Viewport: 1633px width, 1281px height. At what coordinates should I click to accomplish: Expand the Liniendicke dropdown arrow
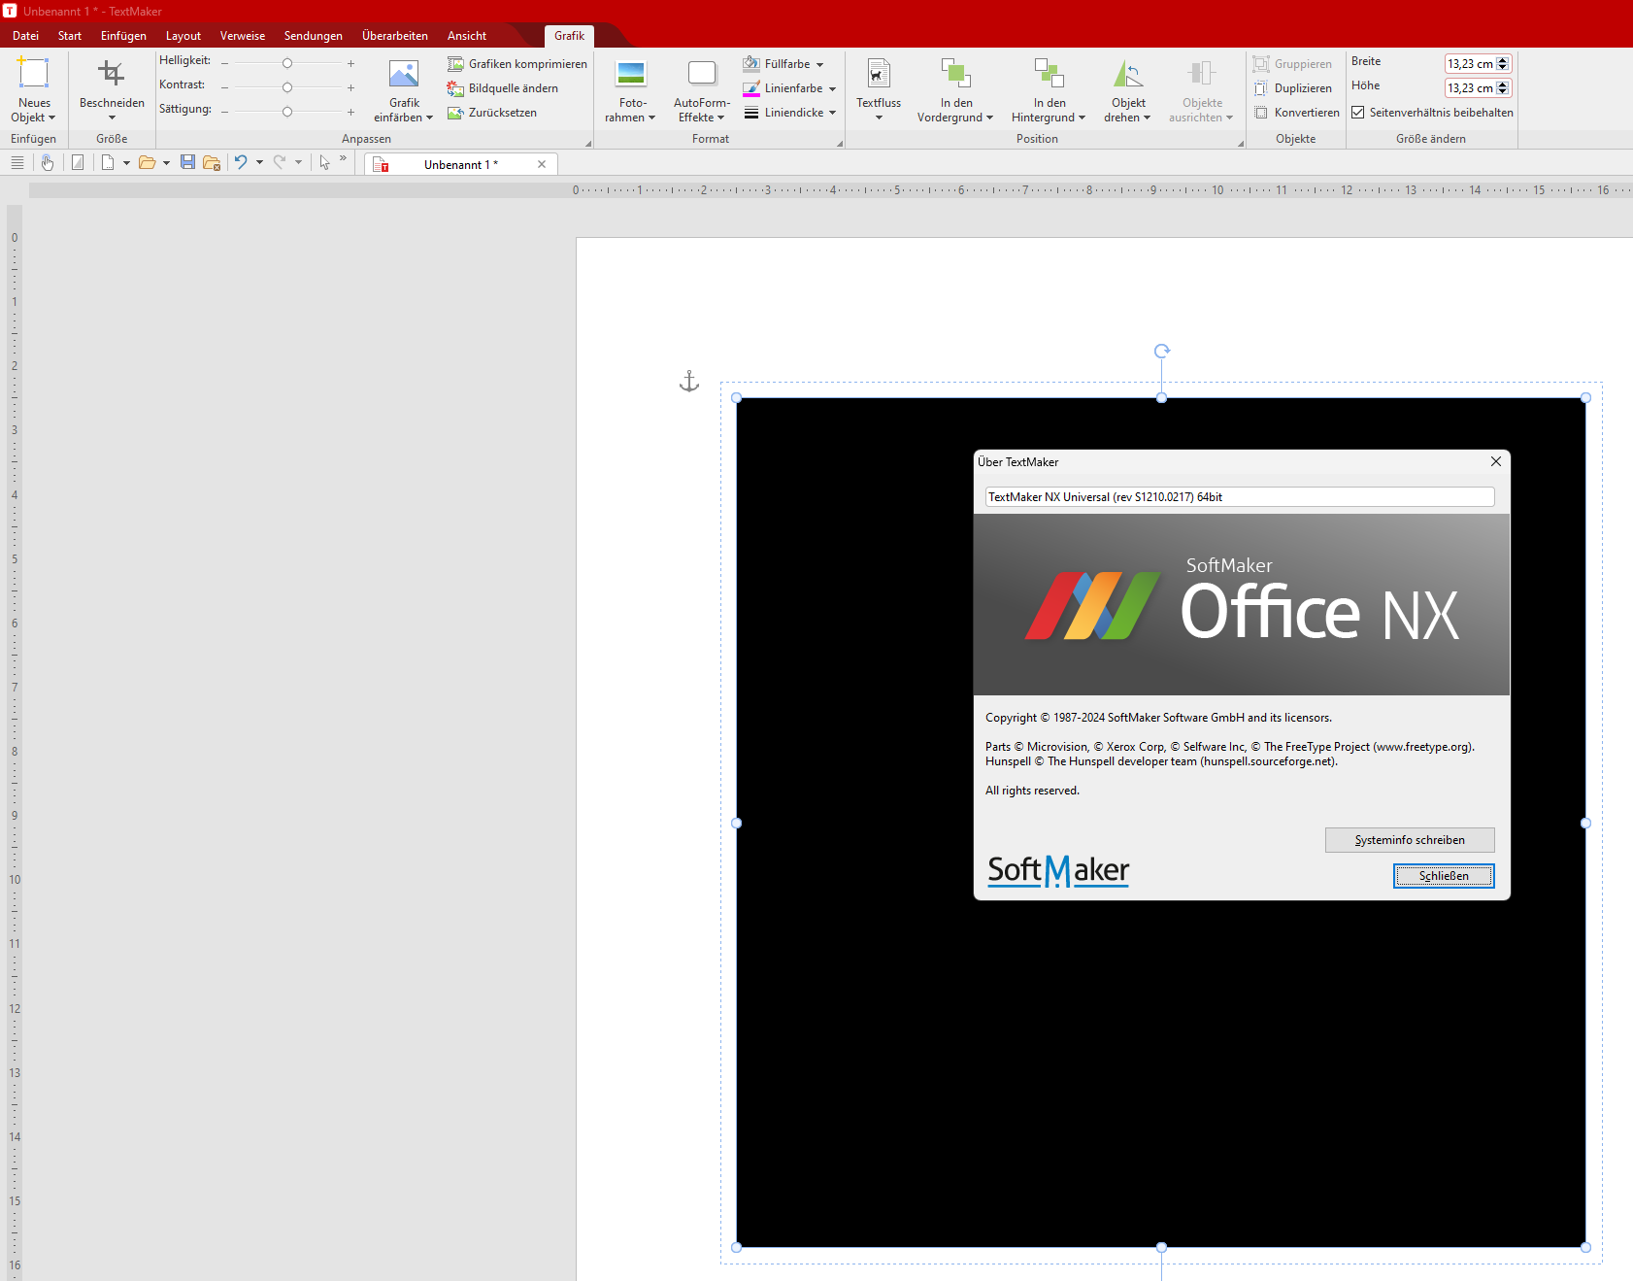(x=832, y=113)
